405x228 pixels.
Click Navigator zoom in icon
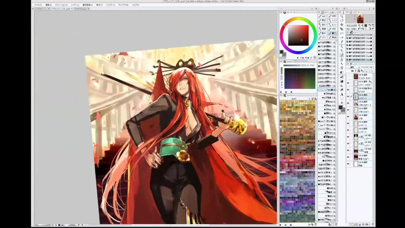coord(362,26)
